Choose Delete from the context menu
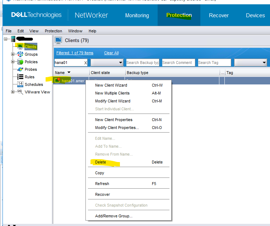Image resolution: width=270 pixels, height=226 pixels. tap(101, 162)
